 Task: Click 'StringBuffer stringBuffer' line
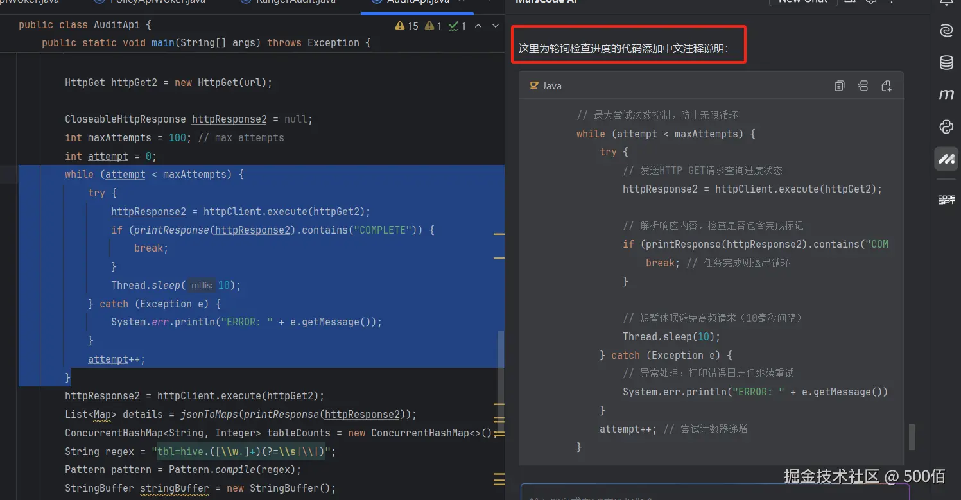pos(200,488)
